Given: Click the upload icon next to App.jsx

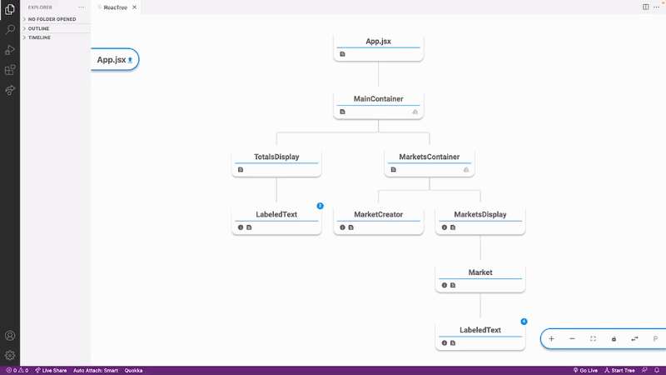Looking at the screenshot, I should [130, 60].
